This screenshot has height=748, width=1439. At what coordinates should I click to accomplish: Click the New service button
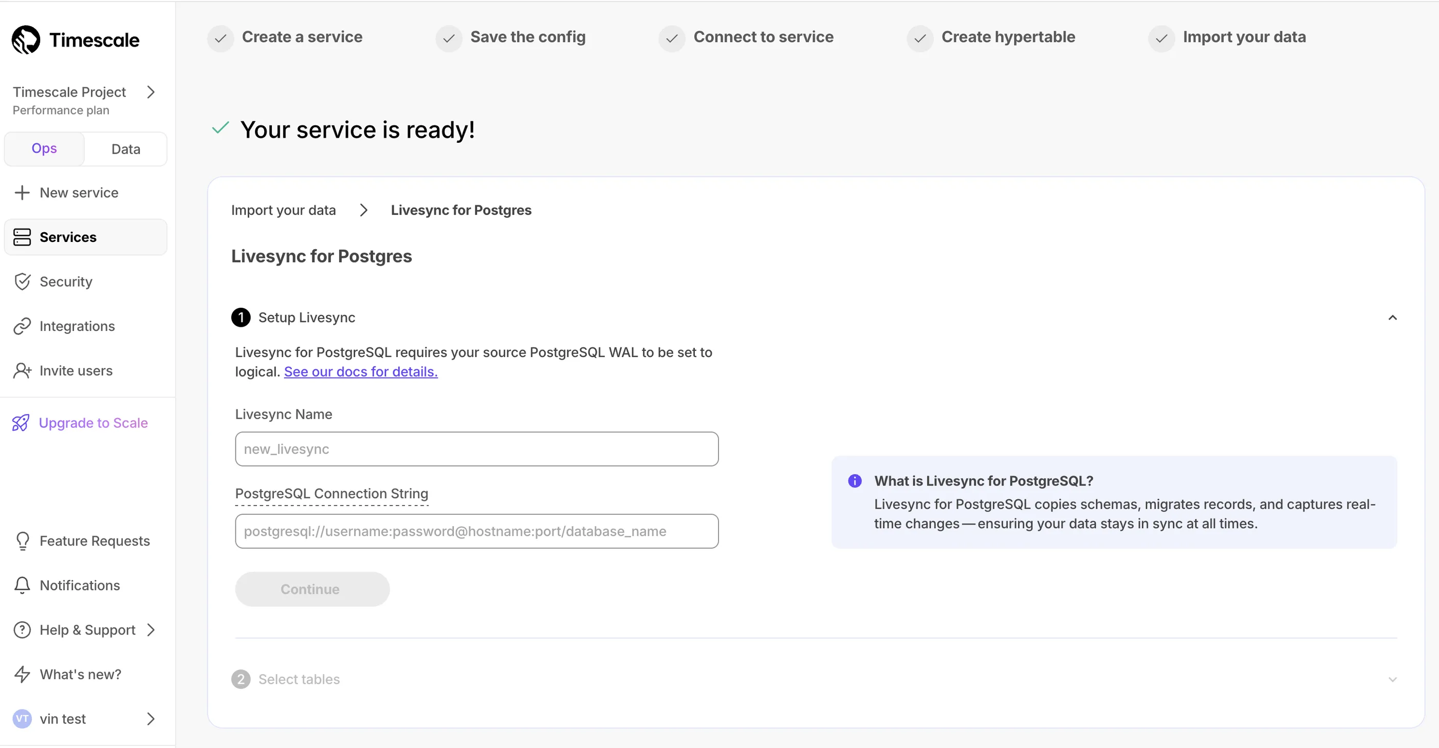click(85, 193)
